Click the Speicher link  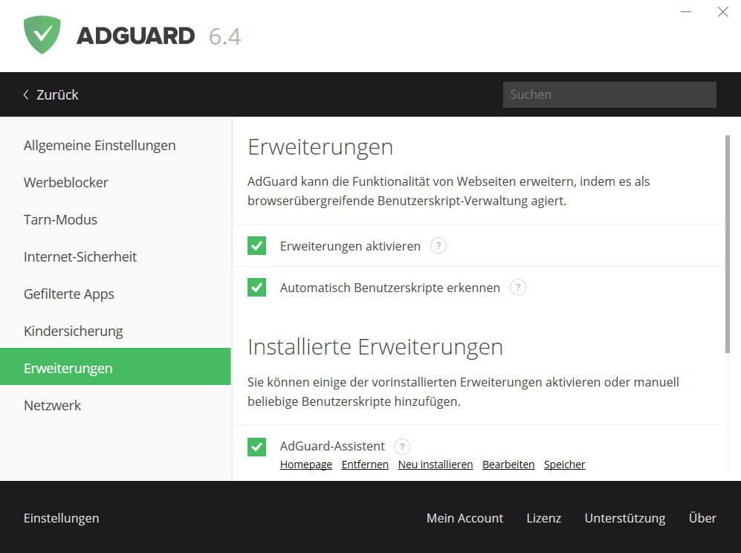point(564,465)
